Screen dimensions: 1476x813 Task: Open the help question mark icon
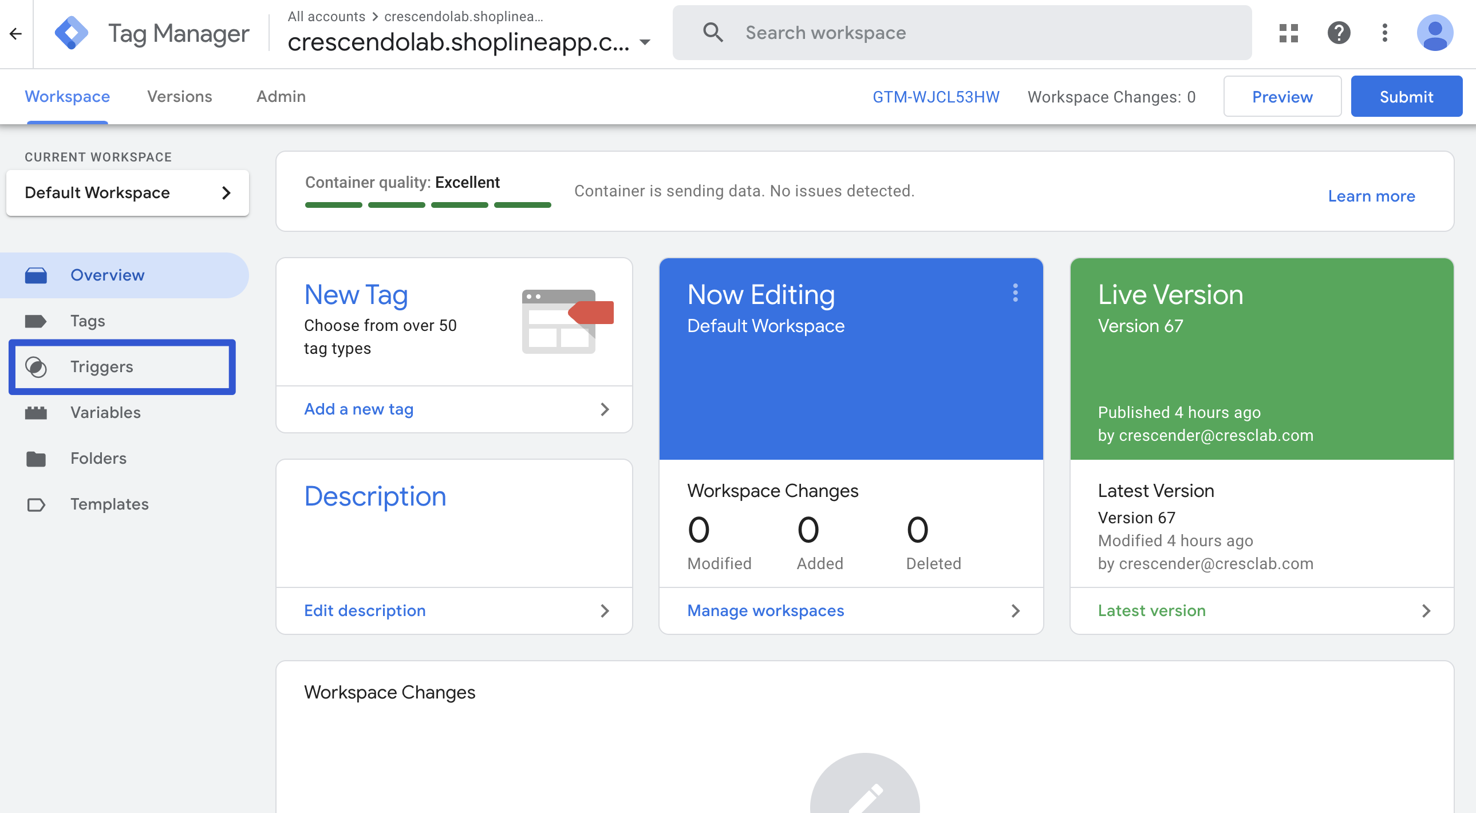(x=1339, y=33)
